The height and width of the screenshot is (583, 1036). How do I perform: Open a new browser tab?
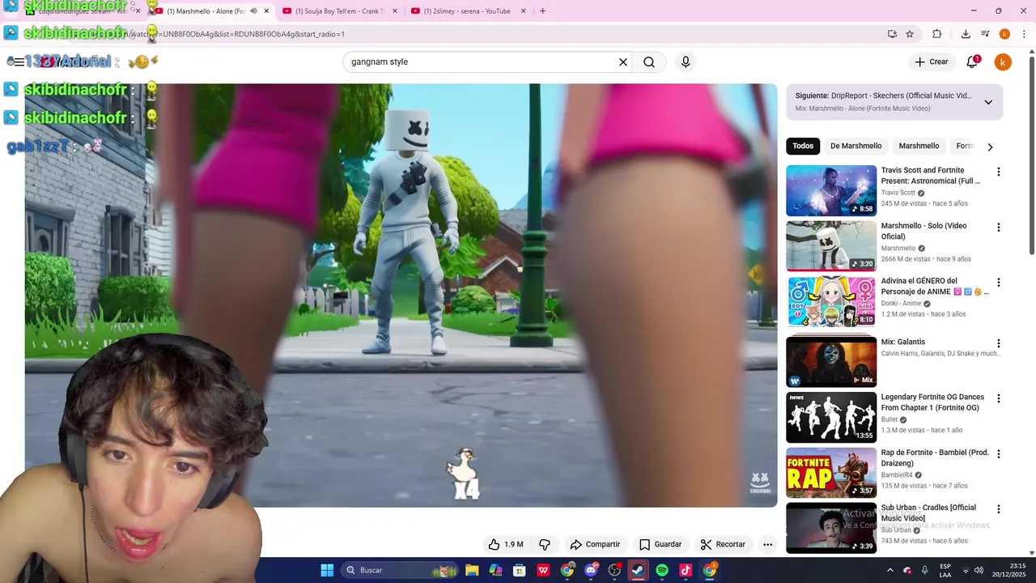pos(542,11)
